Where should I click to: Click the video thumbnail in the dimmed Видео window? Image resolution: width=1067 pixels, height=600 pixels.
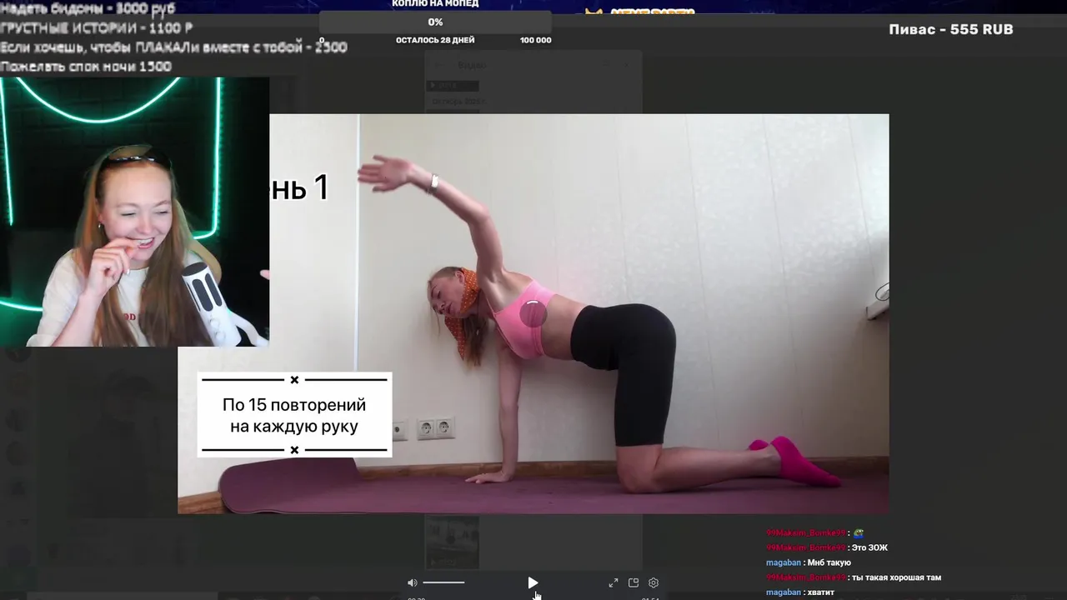coord(452,542)
